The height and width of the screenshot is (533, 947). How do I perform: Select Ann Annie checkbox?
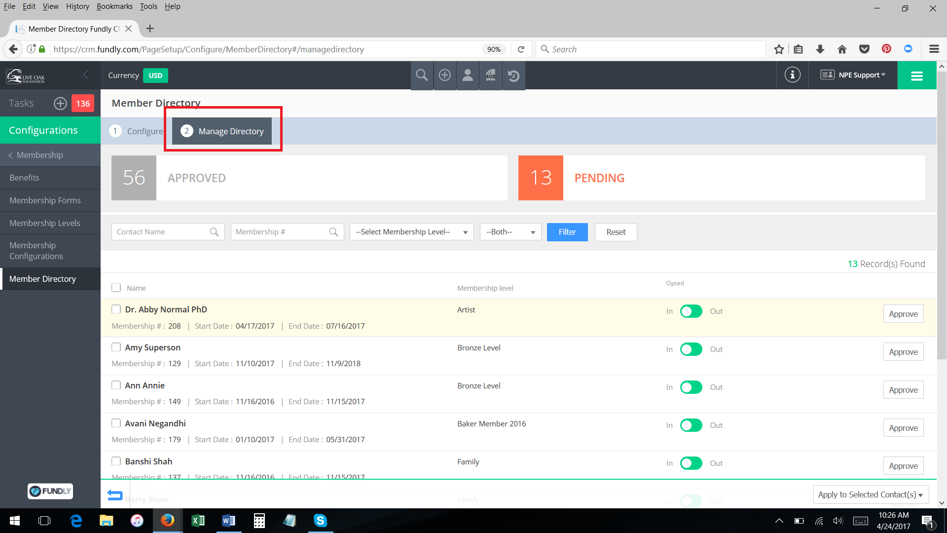pyautogui.click(x=116, y=385)
